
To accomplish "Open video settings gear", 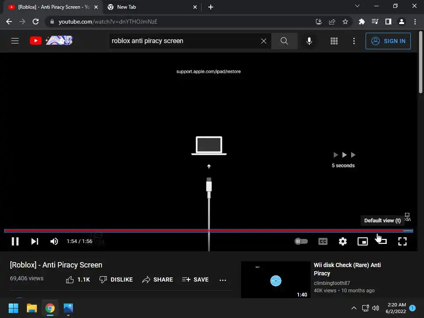I will coord(342,241).
